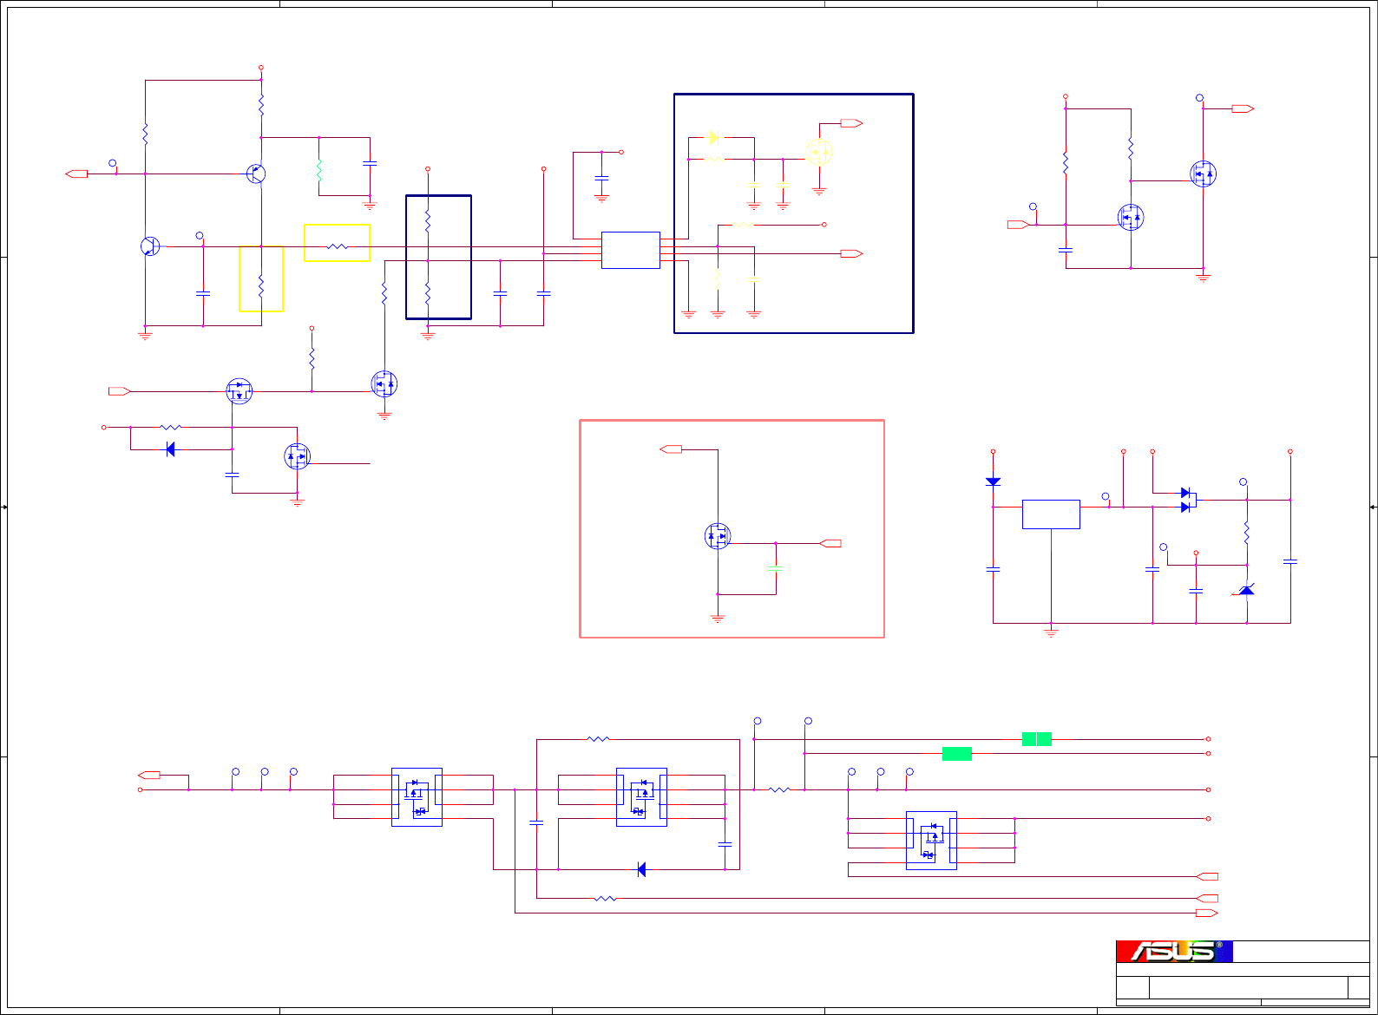
Task: Select the blue diode below the left-side resistor
Action: click(x=170, y=449)
